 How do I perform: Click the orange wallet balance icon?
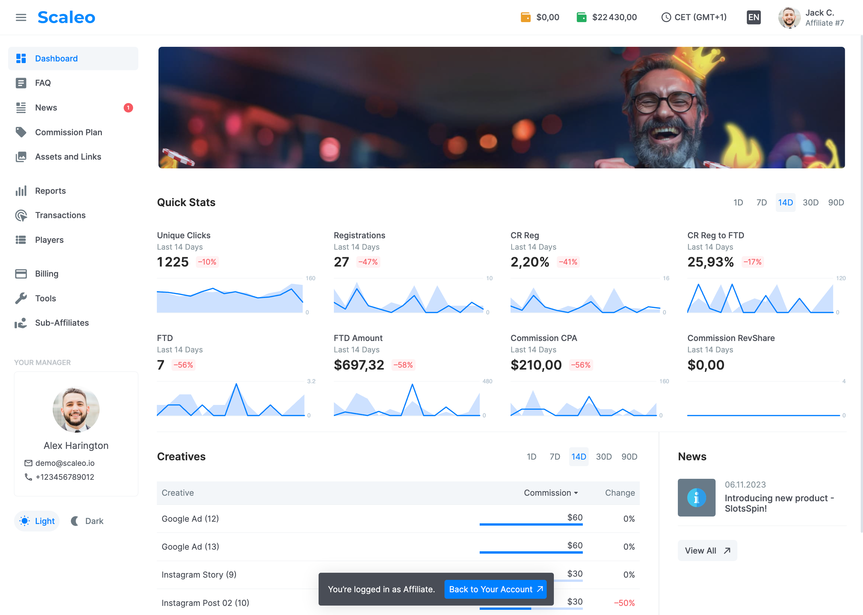click(x=525, y=17)
